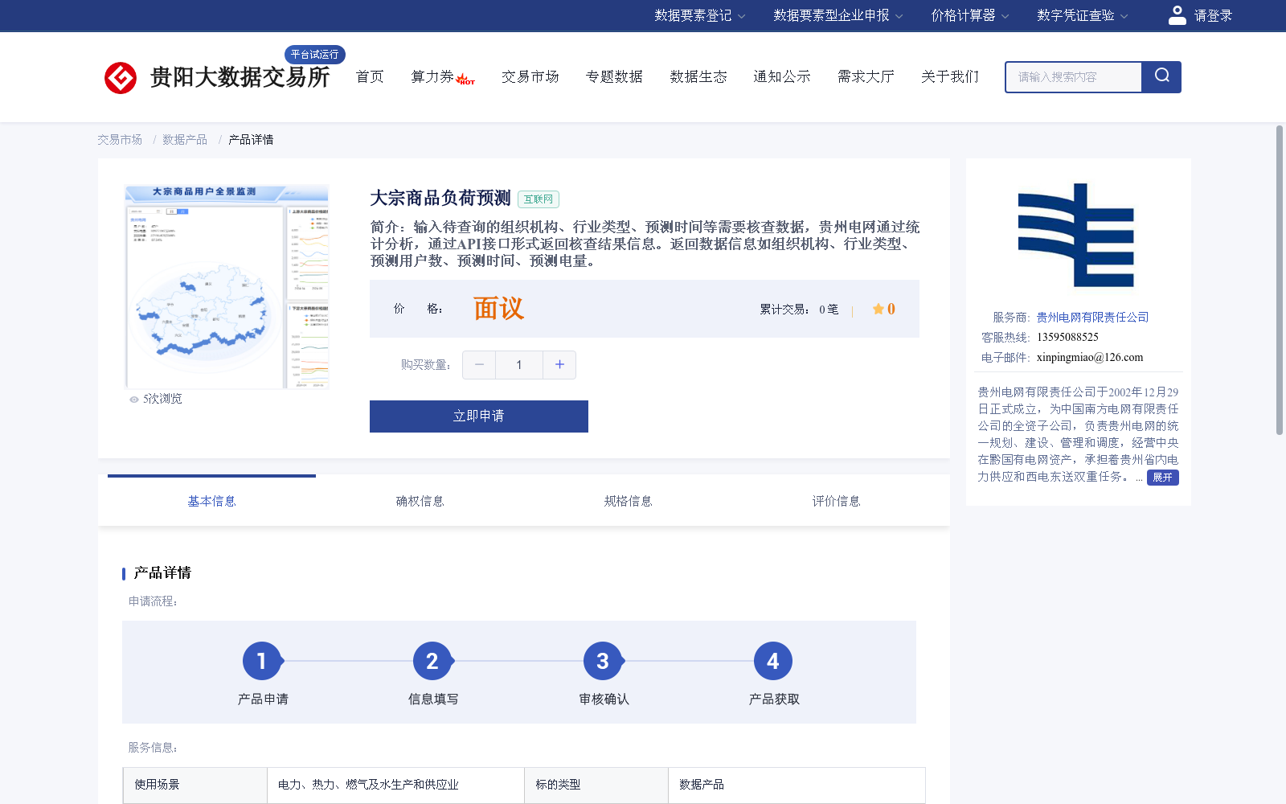1286x804 pixels.
Task: Click the user avatar login icon
Action: tap(1177, 15)
